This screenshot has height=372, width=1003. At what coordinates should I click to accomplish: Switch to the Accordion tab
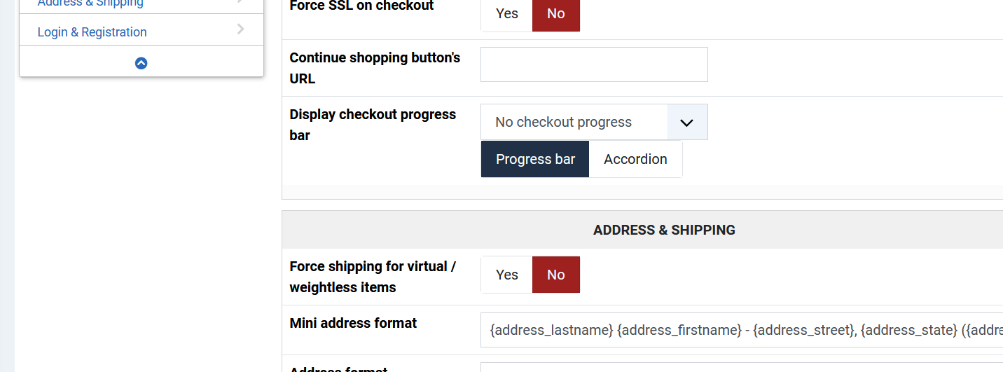[x=635, y=159]
